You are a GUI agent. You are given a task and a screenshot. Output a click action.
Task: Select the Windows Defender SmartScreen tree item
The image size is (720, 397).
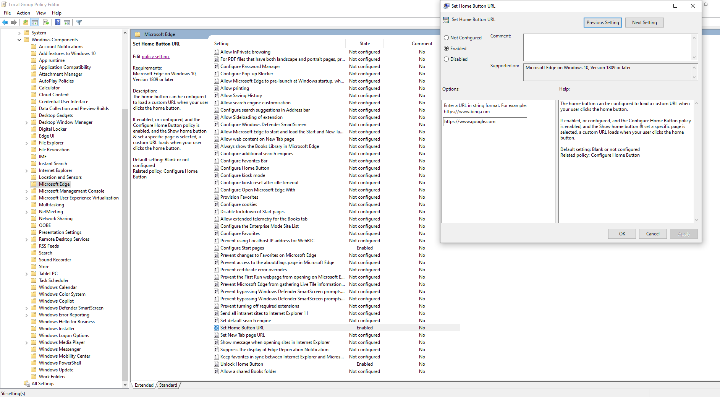click(x=71, y=308)
